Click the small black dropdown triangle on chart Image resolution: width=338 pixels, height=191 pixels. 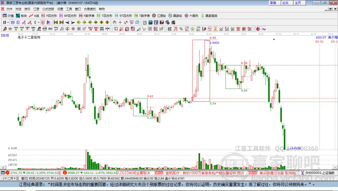(274, 40)
